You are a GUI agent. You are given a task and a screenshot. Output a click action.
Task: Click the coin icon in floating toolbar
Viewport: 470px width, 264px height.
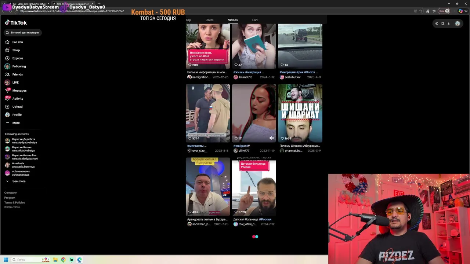437,23
